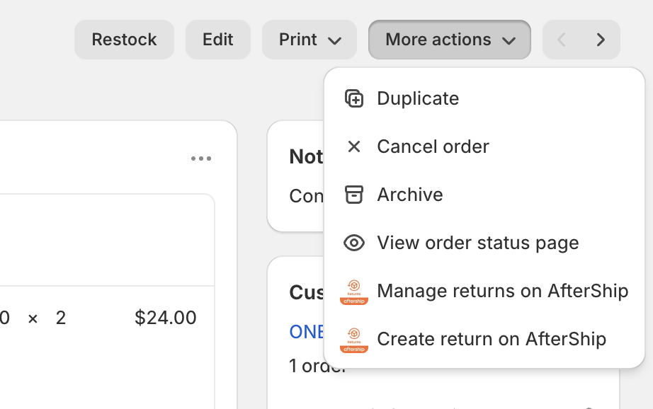Click the Duplicate icon in the menu

(x=353, y=98)
